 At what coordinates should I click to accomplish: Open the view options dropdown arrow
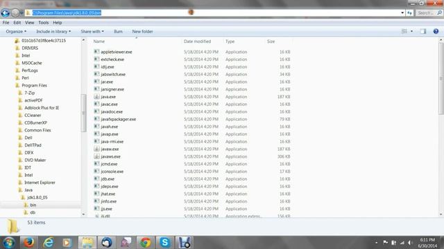point(411,31)
